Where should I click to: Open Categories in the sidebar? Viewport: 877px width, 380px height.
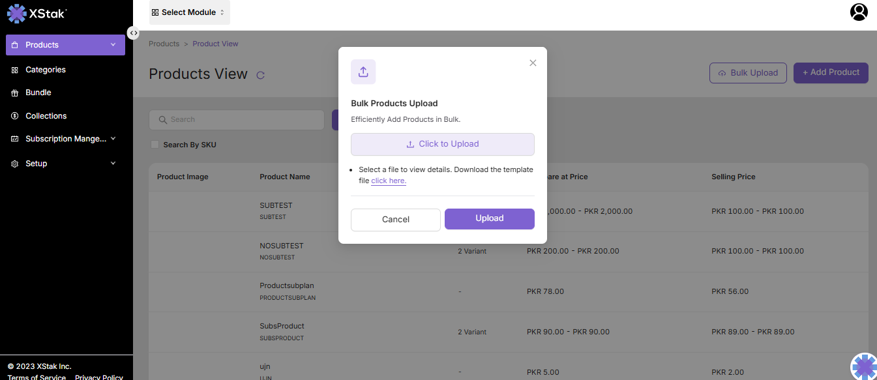[45, 70]
